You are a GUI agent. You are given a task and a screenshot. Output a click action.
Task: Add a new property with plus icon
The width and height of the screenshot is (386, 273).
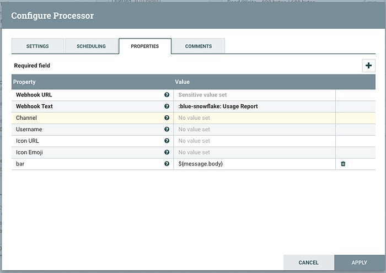tap(368, 66)
